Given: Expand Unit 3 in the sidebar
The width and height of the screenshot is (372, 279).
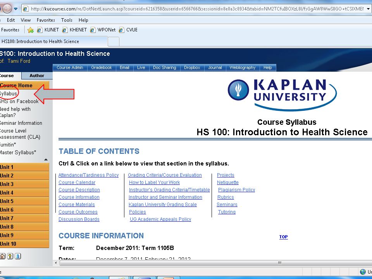Looking at the screenshot, I should (24, 184).
